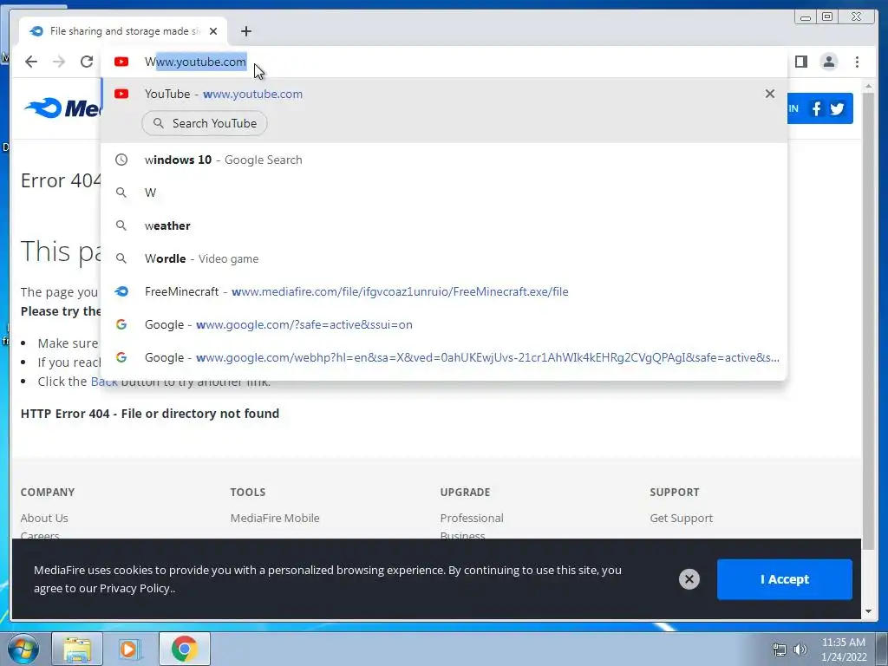Click the www.youtube.com address bar text
The width and height of the screenshot is (888, 666).
[x=195, y=62]
